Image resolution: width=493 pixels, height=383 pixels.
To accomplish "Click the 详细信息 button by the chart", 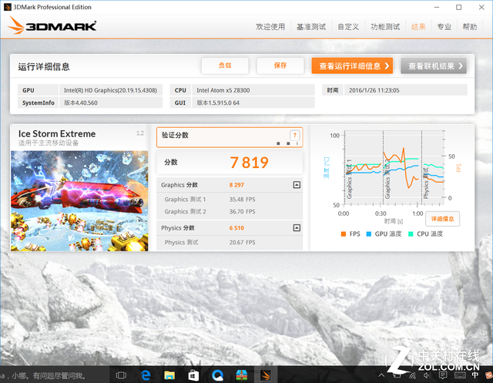I will [x=442, y=218].
